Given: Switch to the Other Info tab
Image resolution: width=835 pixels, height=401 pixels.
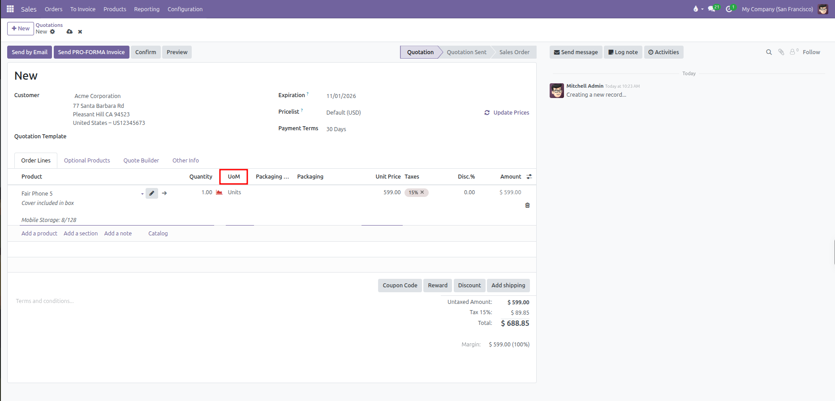Looking at the screenshot, I should (x=186, y=161).
